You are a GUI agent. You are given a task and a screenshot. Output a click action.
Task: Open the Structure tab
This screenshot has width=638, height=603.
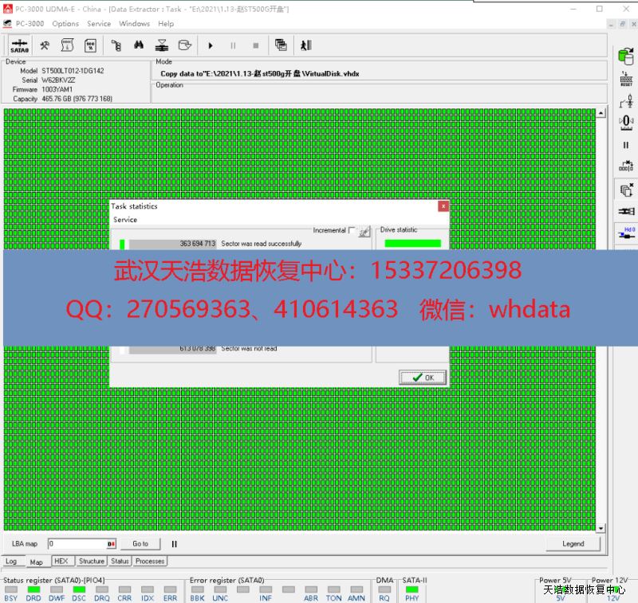[91, 562]
